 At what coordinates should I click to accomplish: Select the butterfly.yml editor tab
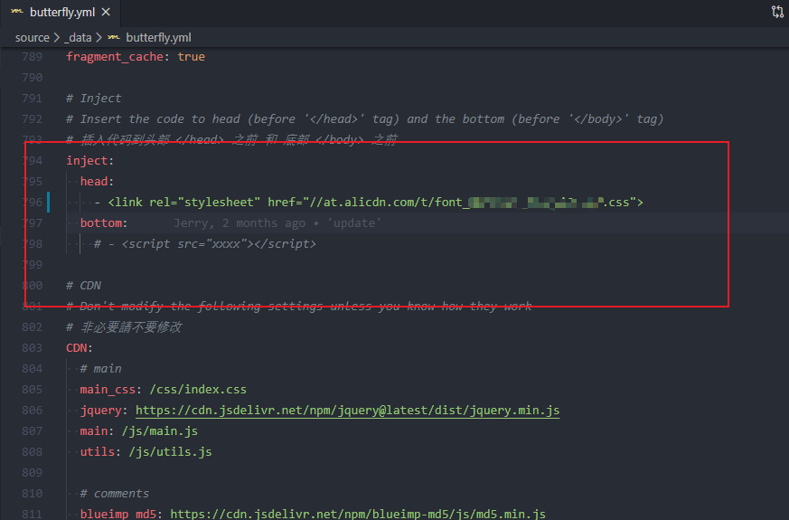(x=61, y=13)
